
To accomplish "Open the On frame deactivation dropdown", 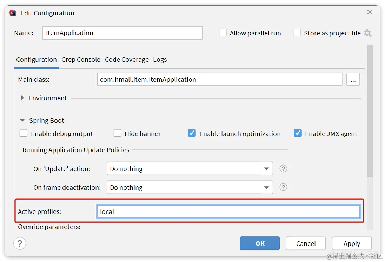I will (190, 187).
